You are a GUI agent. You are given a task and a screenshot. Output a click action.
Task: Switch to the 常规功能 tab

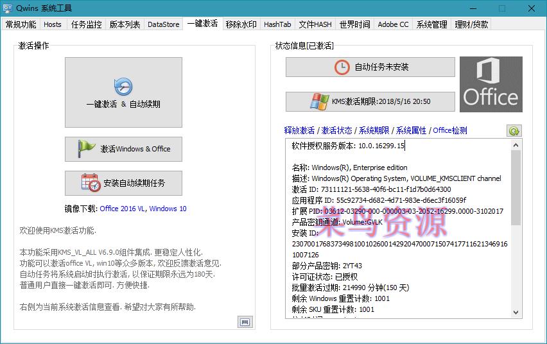click(x=21, y=24)
